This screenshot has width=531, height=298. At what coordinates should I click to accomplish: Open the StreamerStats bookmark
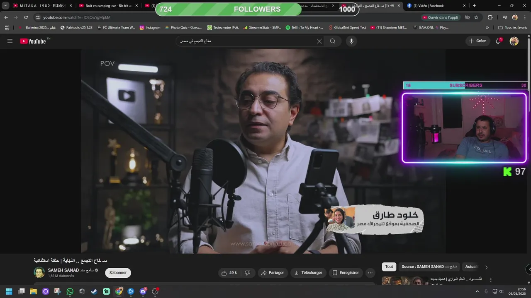point(262,27)
